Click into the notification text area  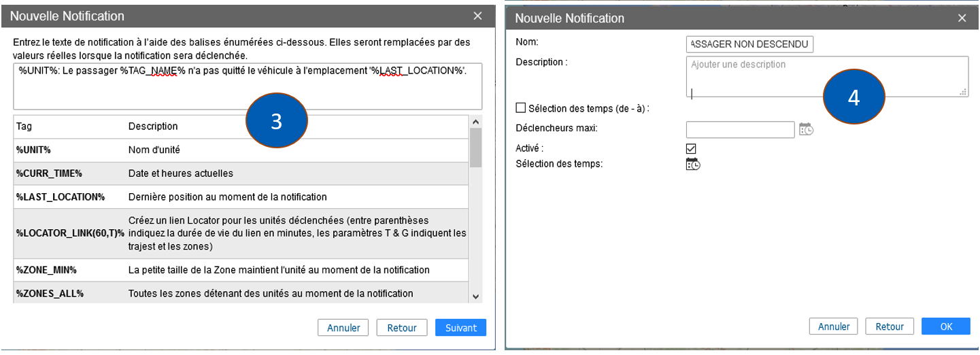(x=248, y=86)
